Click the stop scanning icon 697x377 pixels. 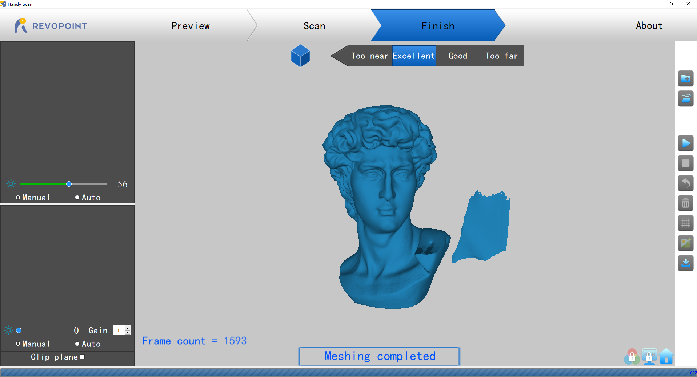[686, 163]
